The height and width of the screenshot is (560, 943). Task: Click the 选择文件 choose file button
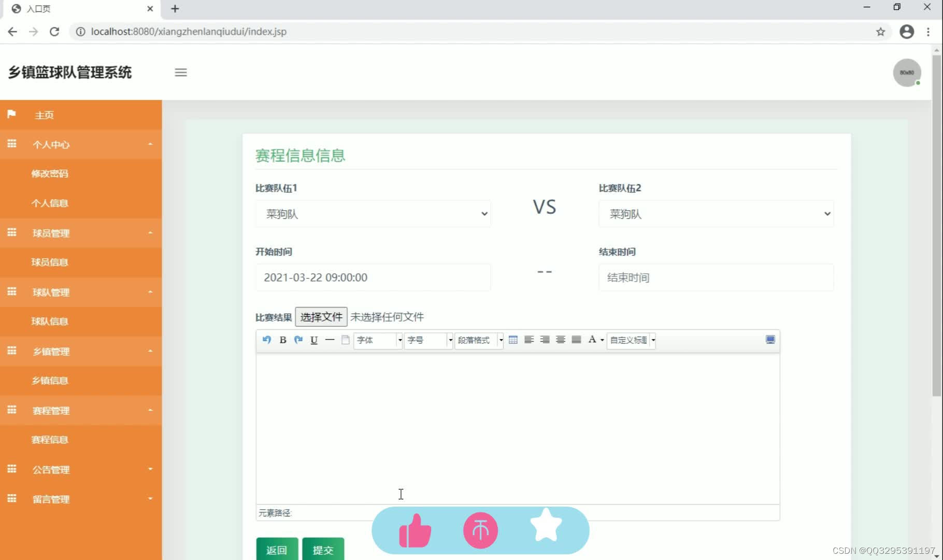321,317
